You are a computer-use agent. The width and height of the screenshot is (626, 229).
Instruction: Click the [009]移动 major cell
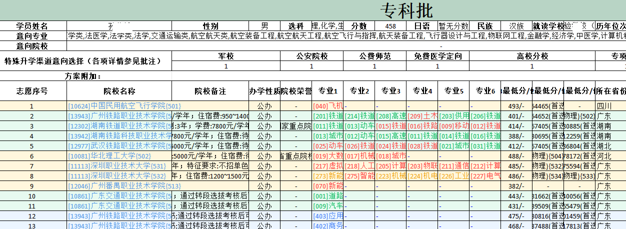(x=453, y=126)
